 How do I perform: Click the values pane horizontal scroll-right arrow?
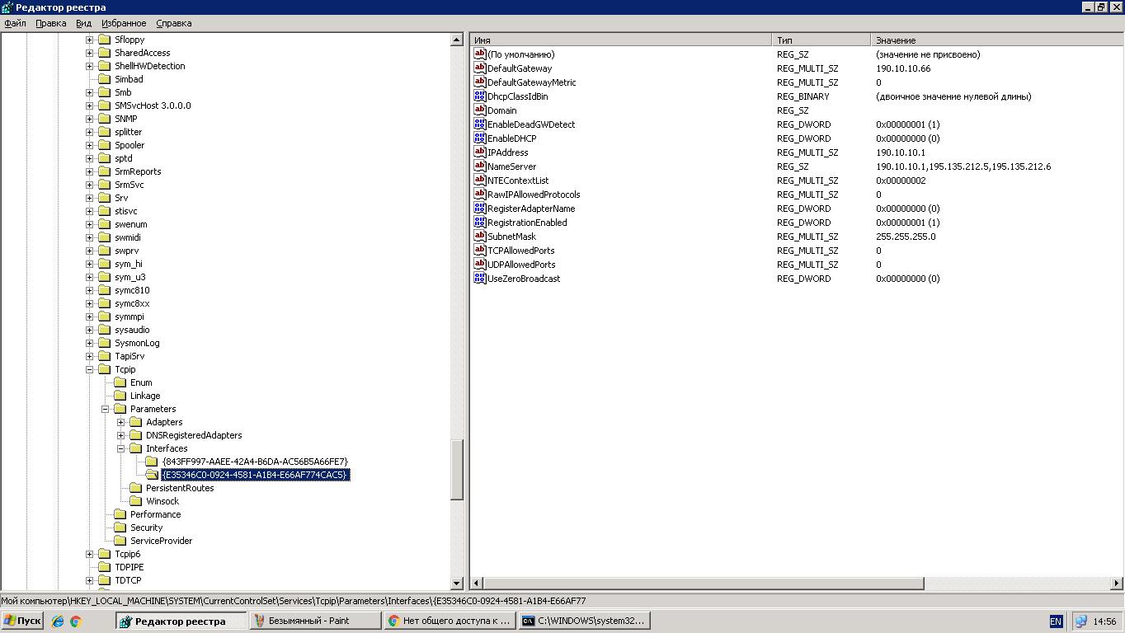coord(1117,584)
